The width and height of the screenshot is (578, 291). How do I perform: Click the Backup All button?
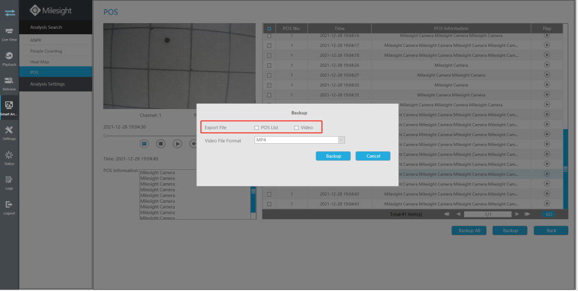click(x=469, y=231)
